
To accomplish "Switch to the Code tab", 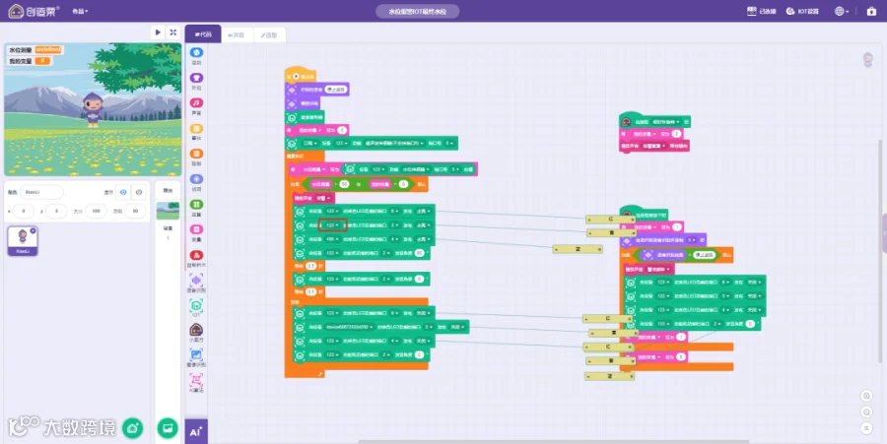I will (203, 34).
